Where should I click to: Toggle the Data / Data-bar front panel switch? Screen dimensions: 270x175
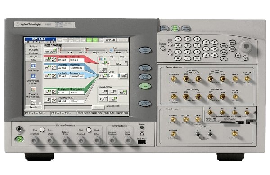[x=42, y=130]
